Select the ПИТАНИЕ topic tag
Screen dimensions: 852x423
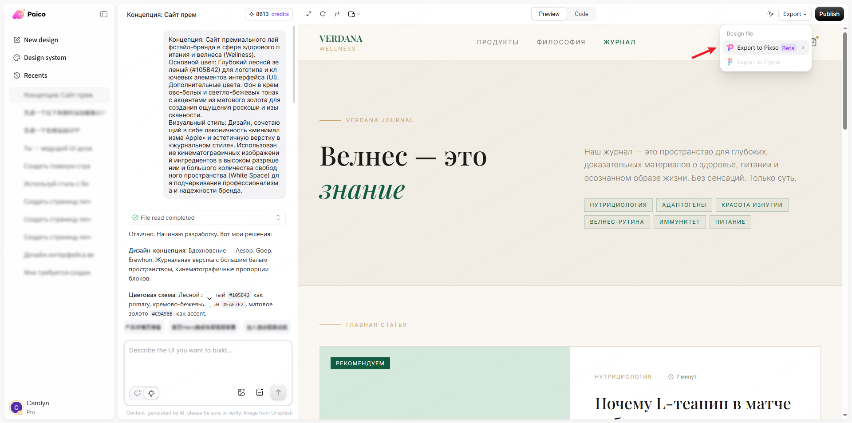click(x=730, y=222)
